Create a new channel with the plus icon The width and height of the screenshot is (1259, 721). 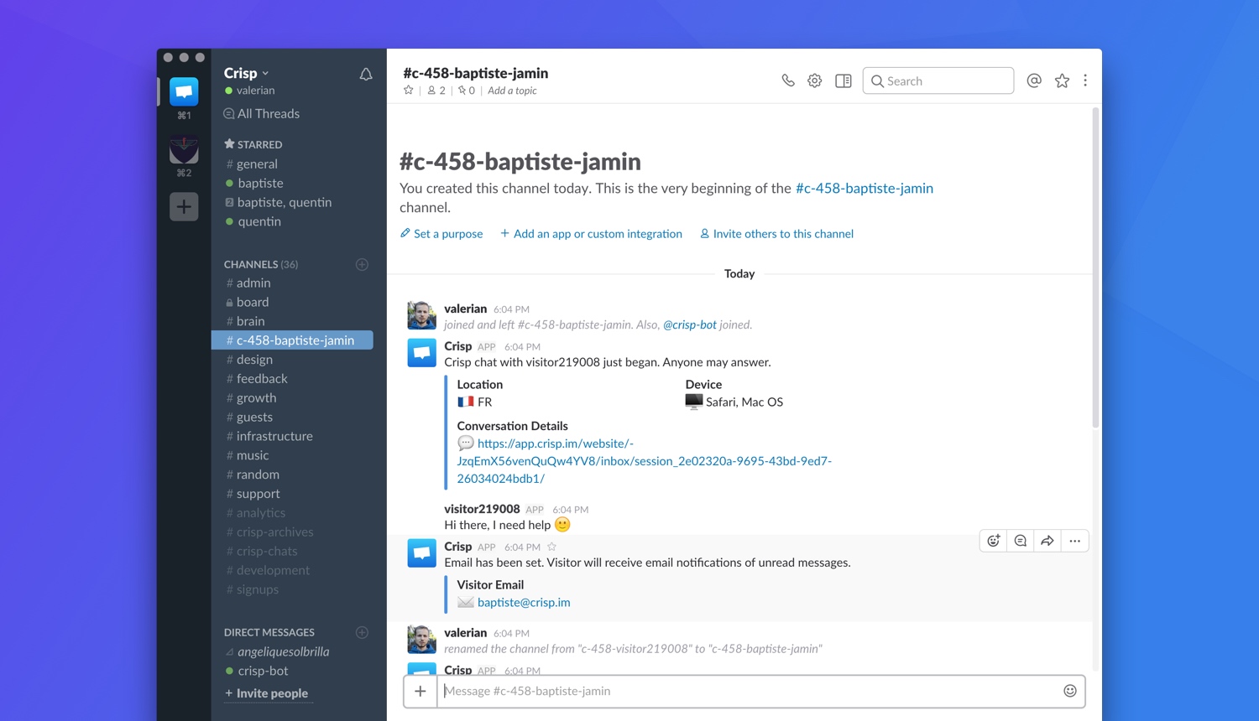[362, 264]
